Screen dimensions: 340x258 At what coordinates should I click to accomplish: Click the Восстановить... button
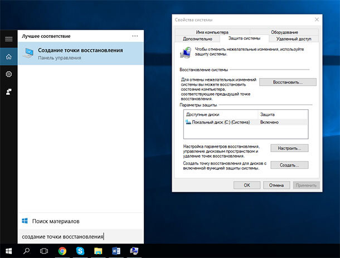tap(288, 82)
